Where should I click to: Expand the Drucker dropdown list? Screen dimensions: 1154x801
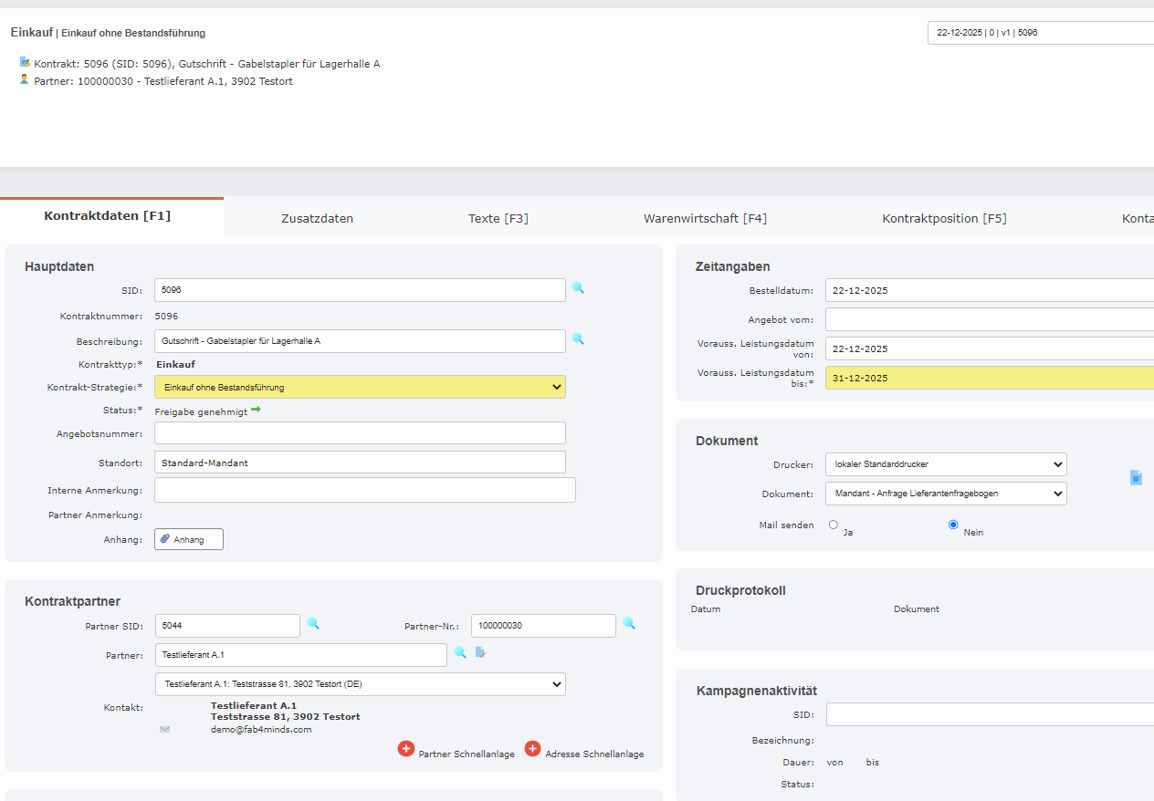(x=945, y=464)
